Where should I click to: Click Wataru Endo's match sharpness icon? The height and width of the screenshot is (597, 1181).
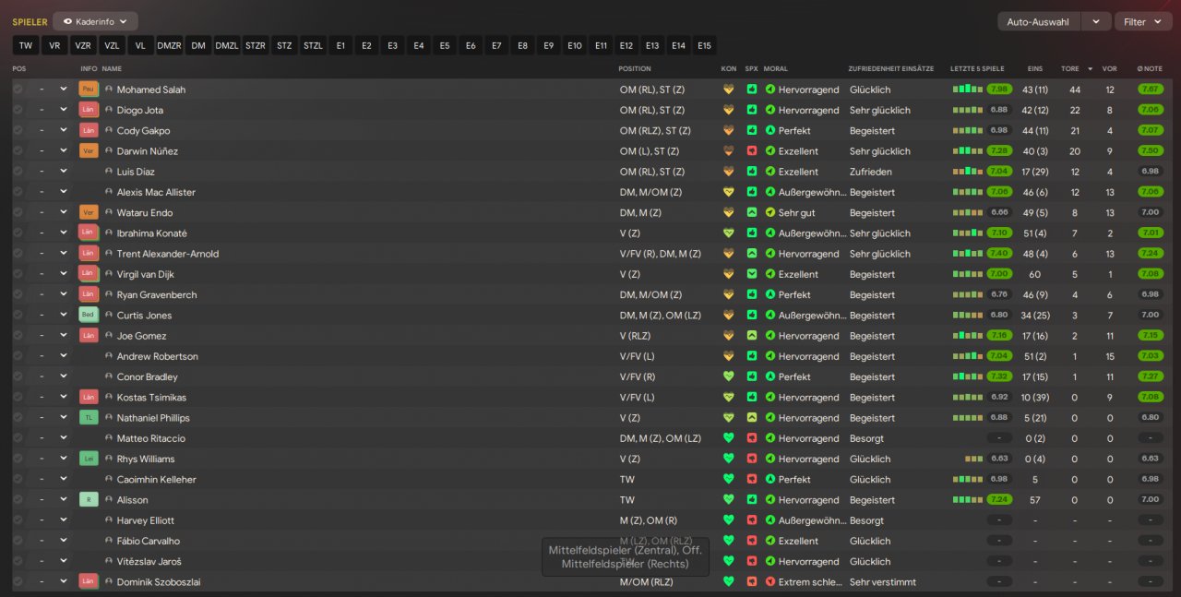[x=752, y=212]
